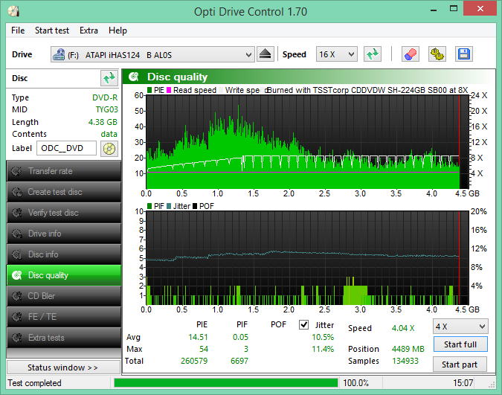Screen dimensions: 502x395
Task: Click the MID value TYG03
Action: click(106, 109)
